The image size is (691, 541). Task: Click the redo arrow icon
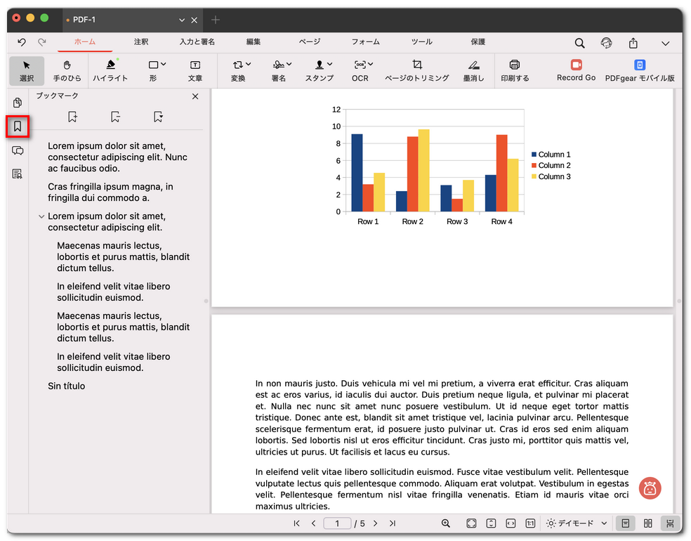tap(42, 42)
